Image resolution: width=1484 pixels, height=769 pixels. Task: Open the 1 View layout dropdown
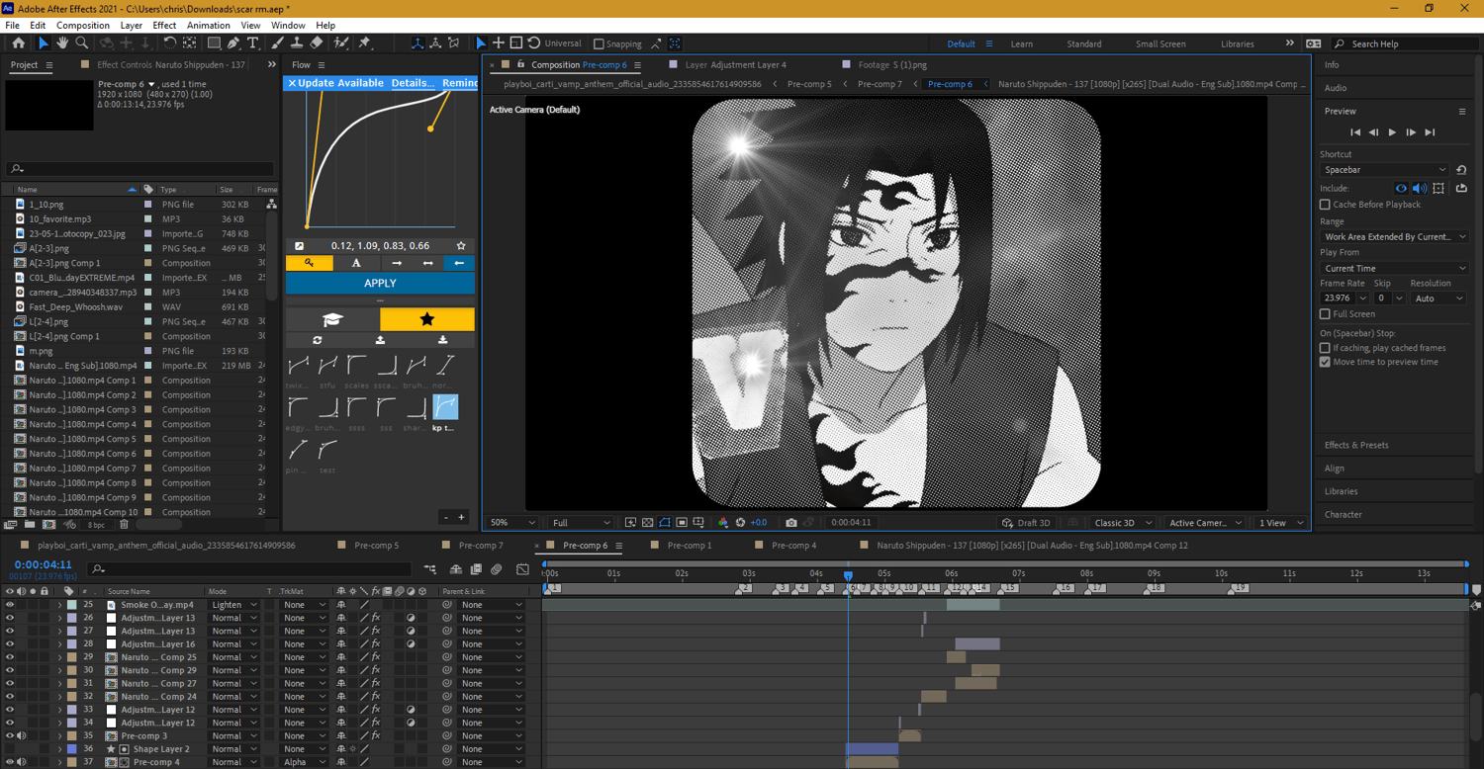[1280, 523]
